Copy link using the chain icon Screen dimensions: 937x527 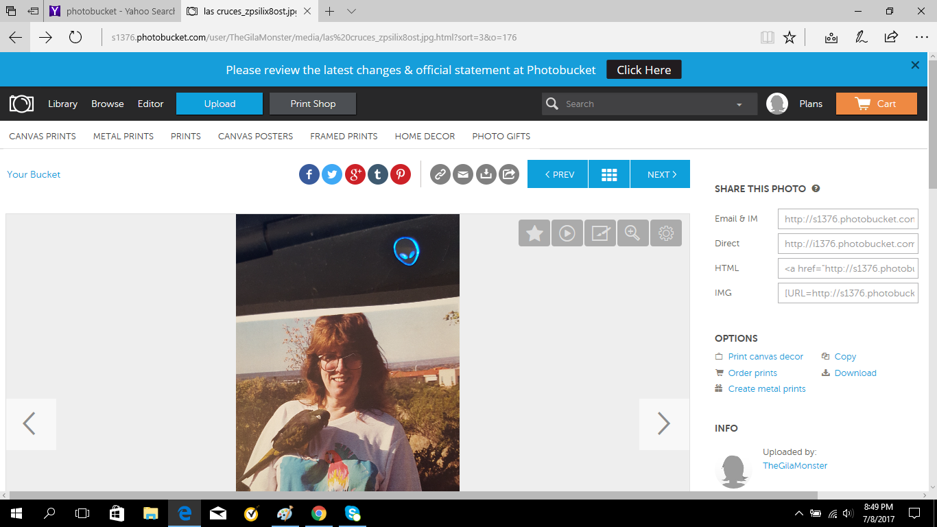[440, 174]
